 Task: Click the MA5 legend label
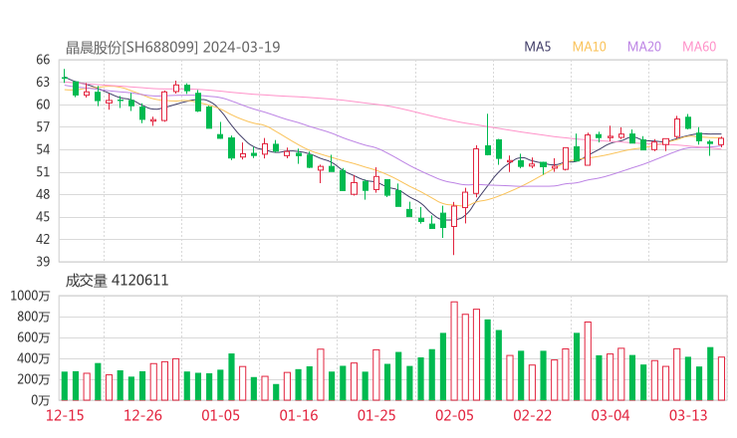pos(537,47)
